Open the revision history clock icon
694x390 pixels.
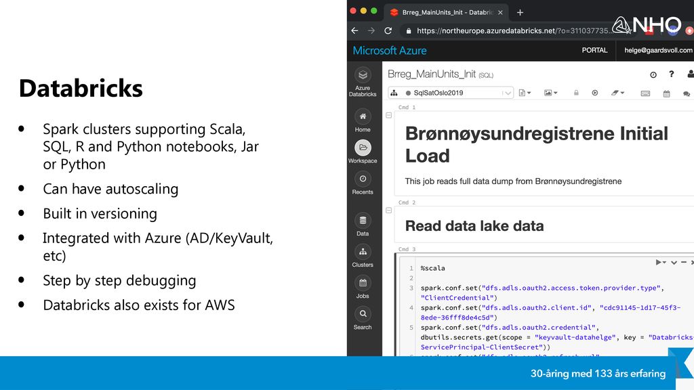click(653, 74)
